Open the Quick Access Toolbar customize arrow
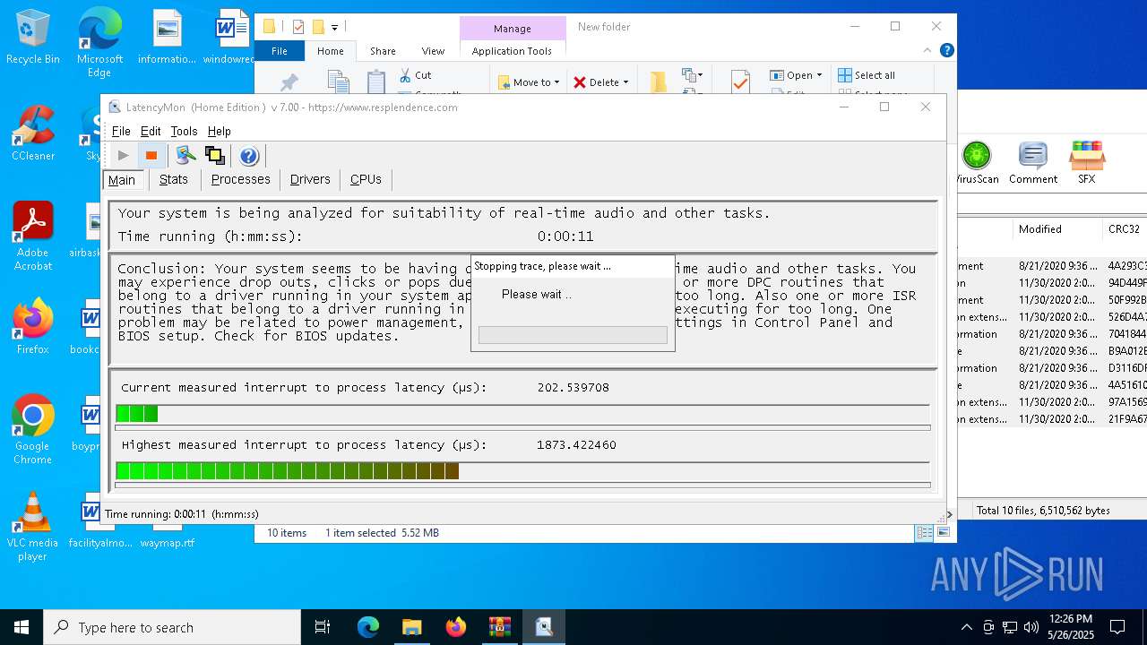This screenshot has width=1147, height=645. coord(334,28)
